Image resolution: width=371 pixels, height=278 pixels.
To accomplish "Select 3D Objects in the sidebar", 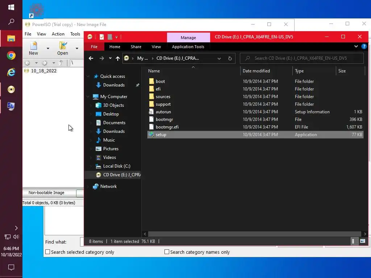I will tap(113, 105).
